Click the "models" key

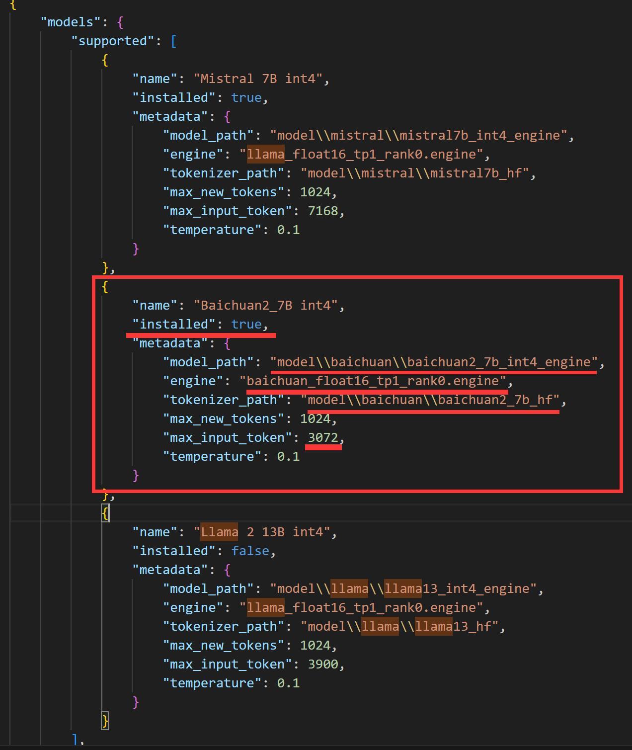(71, 22)
